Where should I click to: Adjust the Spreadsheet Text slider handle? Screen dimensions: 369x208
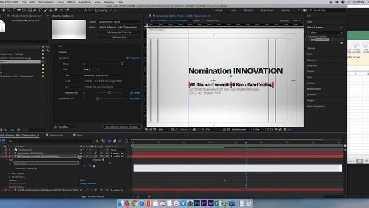[x=110, y=92]
